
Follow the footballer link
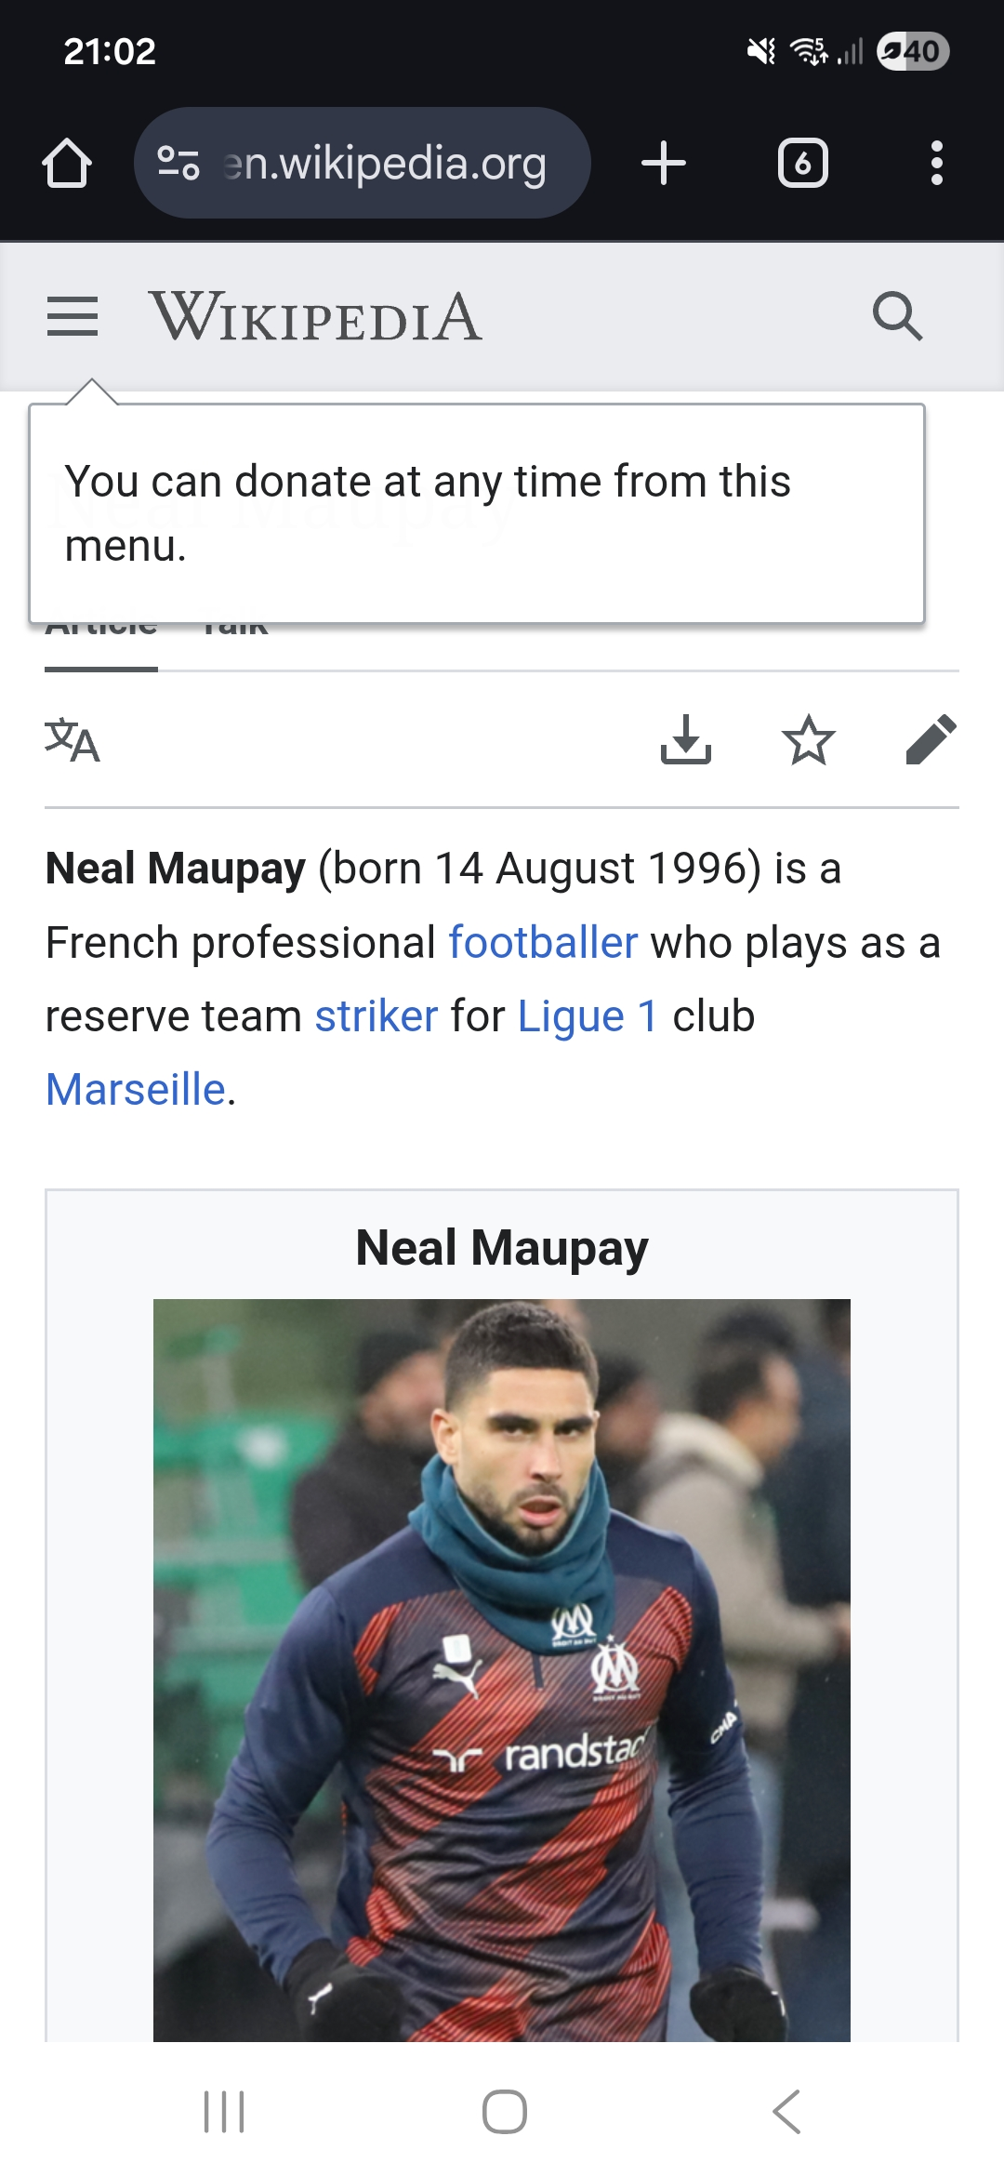543,943
